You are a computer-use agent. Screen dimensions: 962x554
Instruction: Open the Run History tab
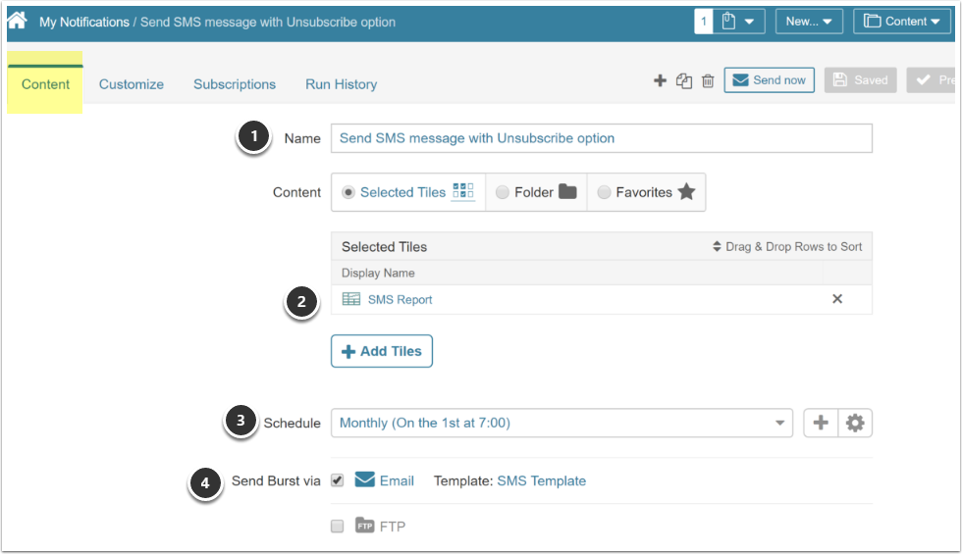click(x=342, y=84)
